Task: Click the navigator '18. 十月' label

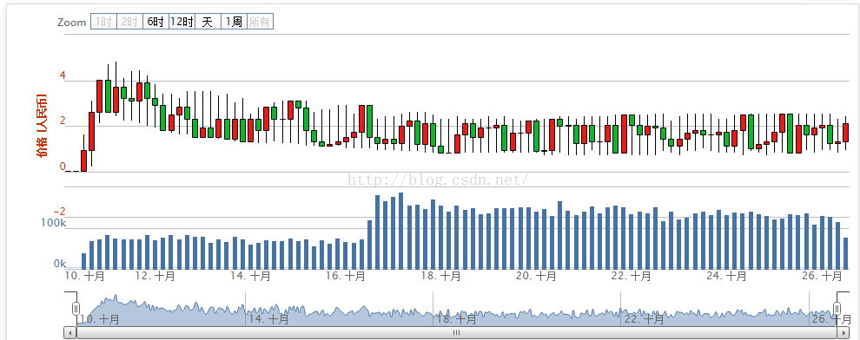Action: pos(456,319)
